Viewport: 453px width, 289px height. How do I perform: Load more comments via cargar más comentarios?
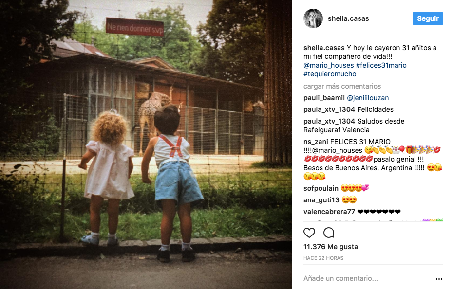(x=342, y=86)
